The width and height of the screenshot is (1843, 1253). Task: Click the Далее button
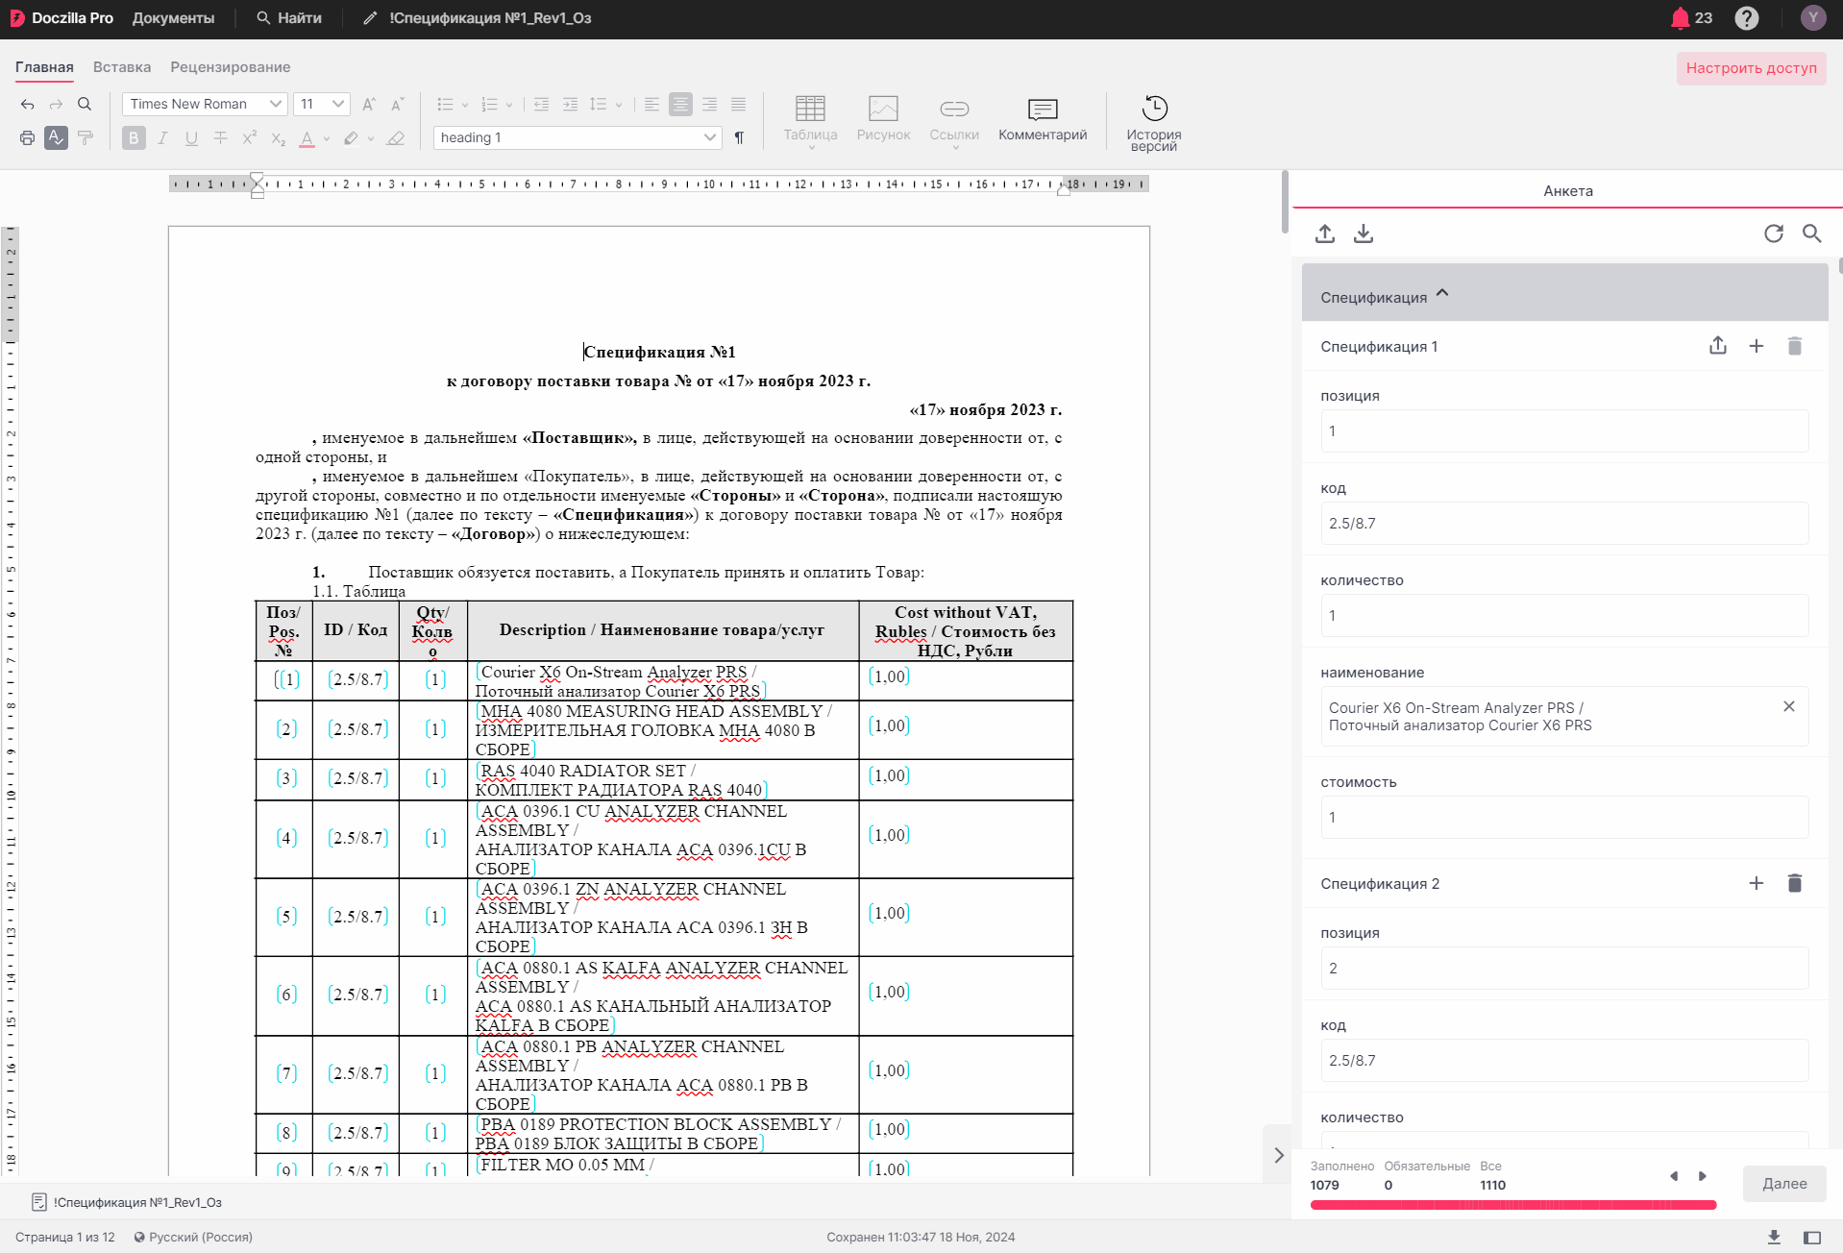coord(1783,1184)
